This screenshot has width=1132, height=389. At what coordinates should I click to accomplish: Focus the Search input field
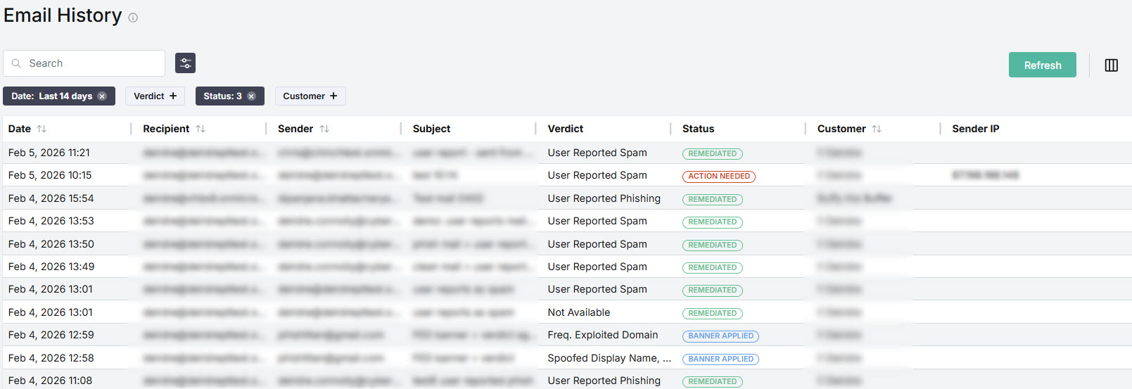coord(84,63)
